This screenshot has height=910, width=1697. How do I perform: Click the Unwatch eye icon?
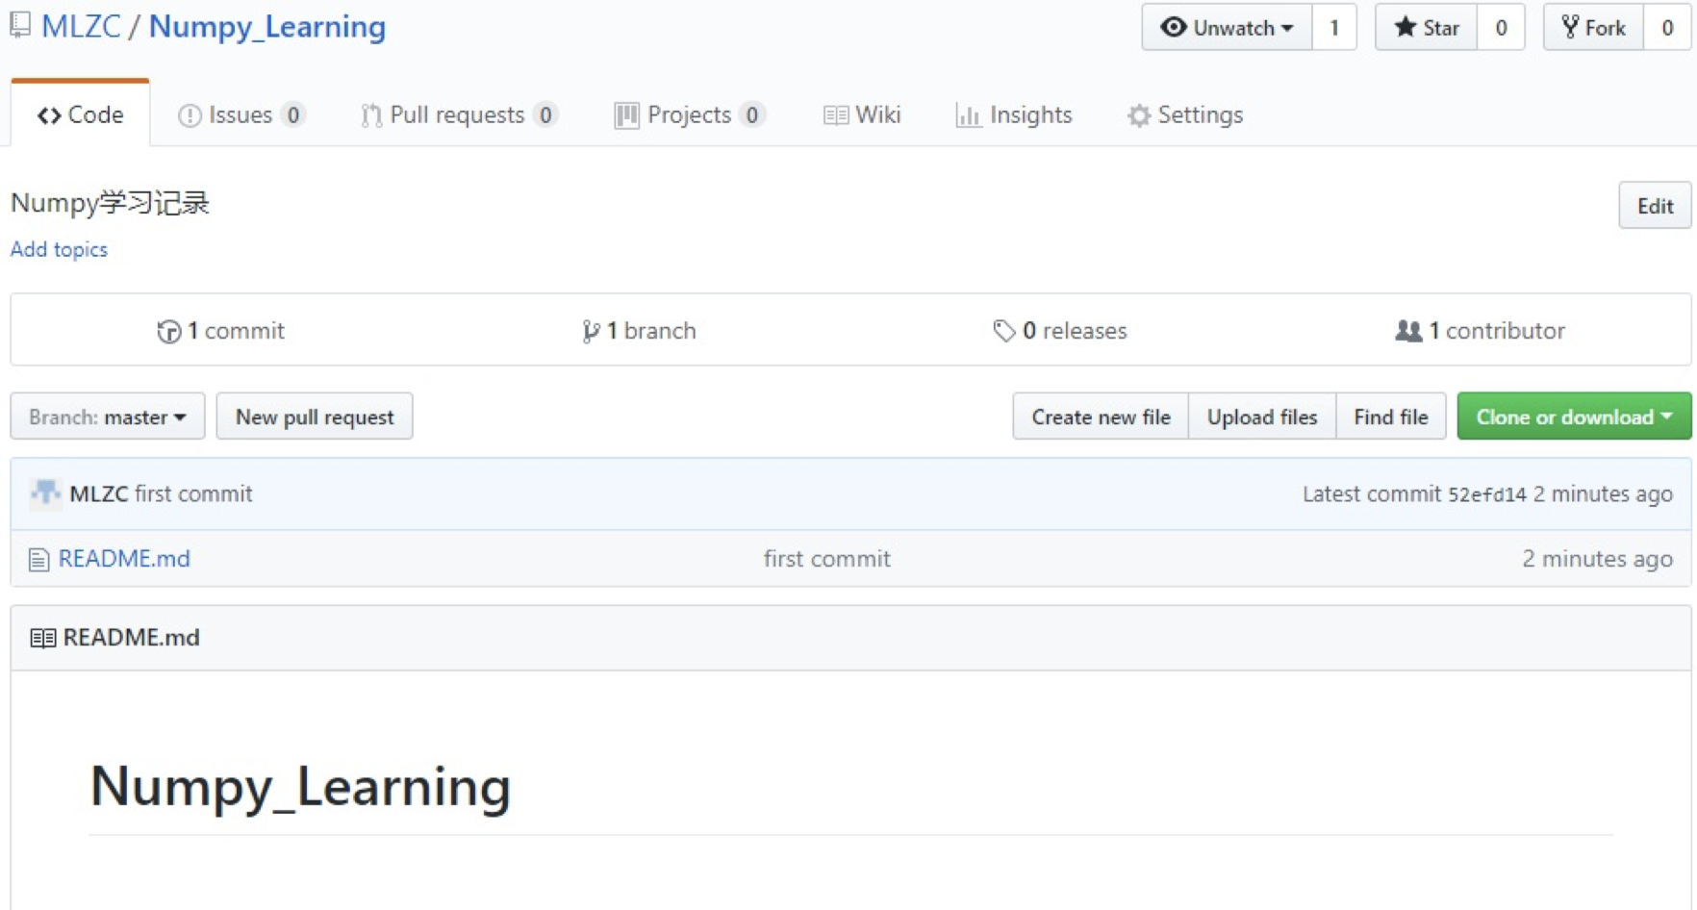point(1173,27)
